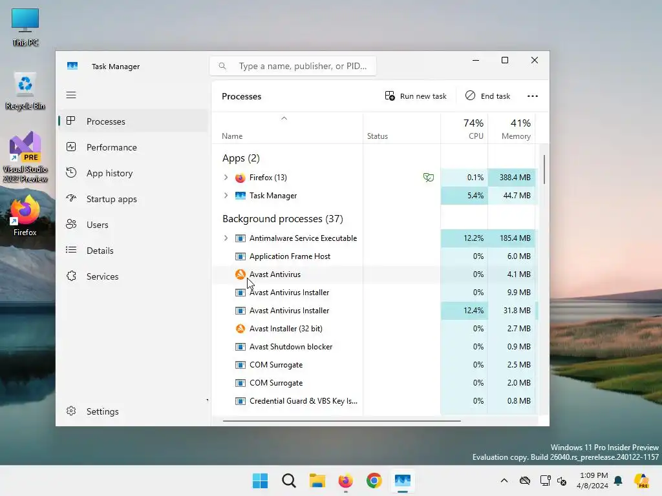Select the COM Surrogate row using 2.5 MB

tap(374, 365)
